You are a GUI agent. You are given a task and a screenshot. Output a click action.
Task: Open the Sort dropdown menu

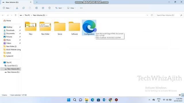(59, 8)
